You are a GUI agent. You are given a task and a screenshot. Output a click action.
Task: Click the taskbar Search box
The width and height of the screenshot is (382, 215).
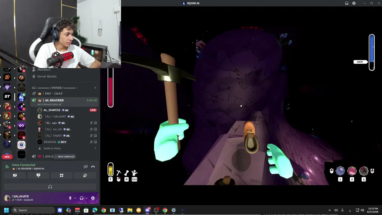33,210
